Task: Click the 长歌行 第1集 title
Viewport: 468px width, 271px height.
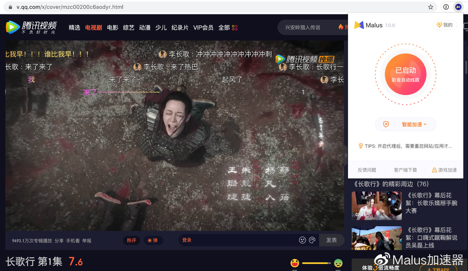Action: (34, 261)
